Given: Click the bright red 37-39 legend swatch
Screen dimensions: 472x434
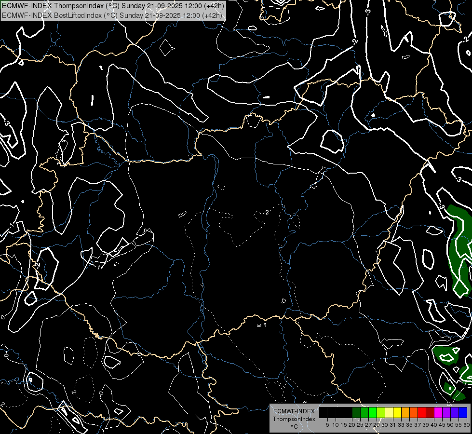Looking at the screenshot, I should (422, 412).
